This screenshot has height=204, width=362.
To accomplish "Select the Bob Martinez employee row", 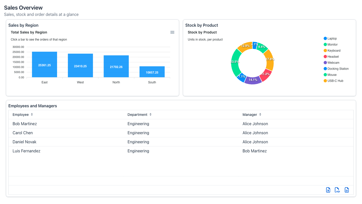I will click(181, 124).
